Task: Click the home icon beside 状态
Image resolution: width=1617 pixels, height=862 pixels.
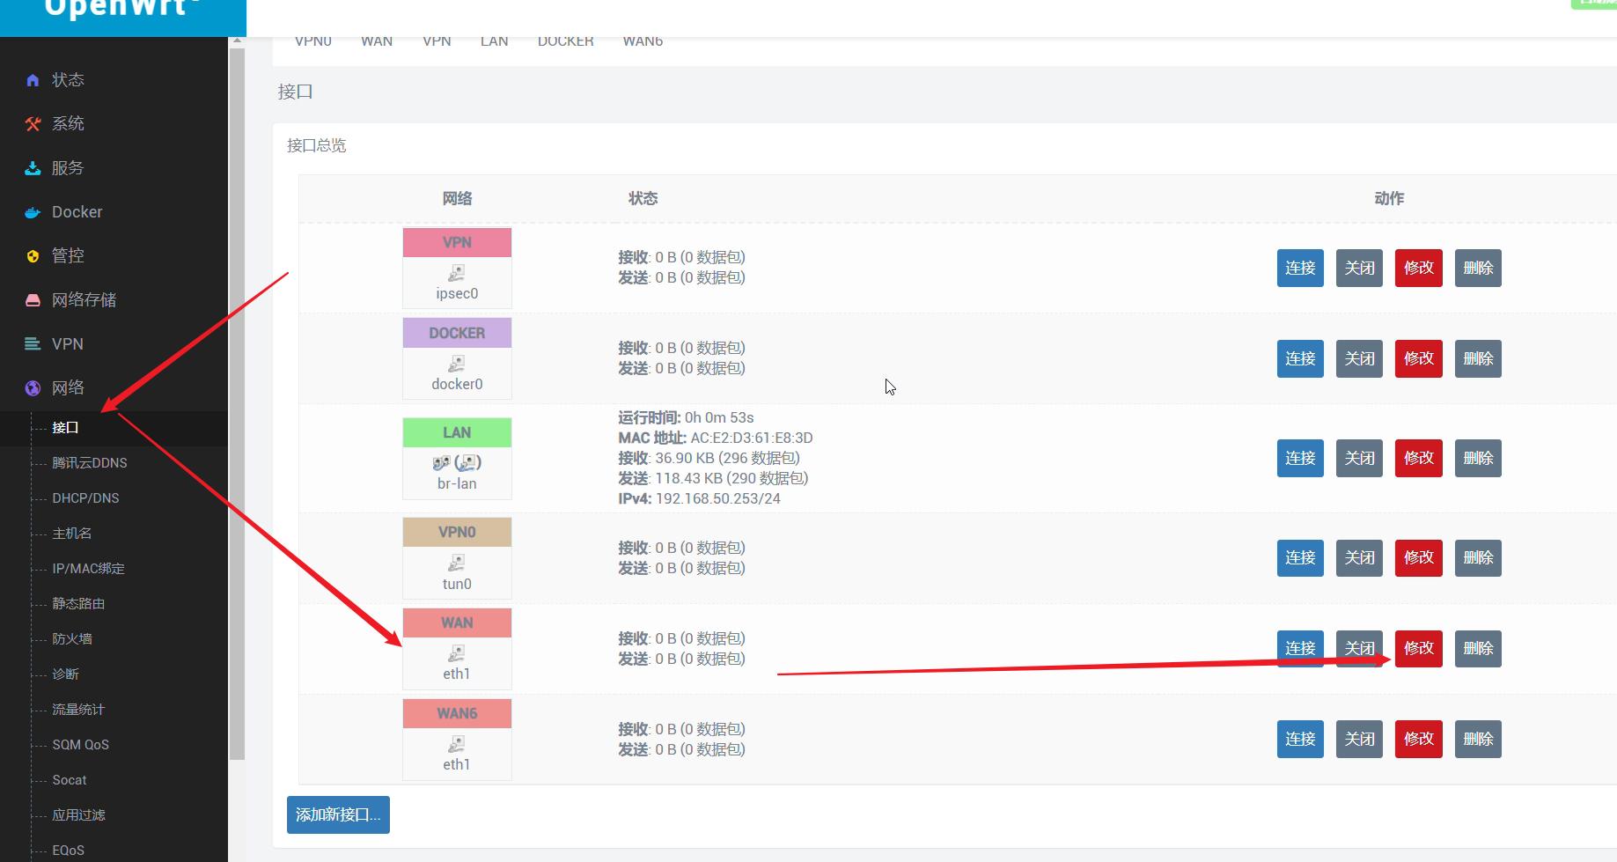Action: pos(33,80)
